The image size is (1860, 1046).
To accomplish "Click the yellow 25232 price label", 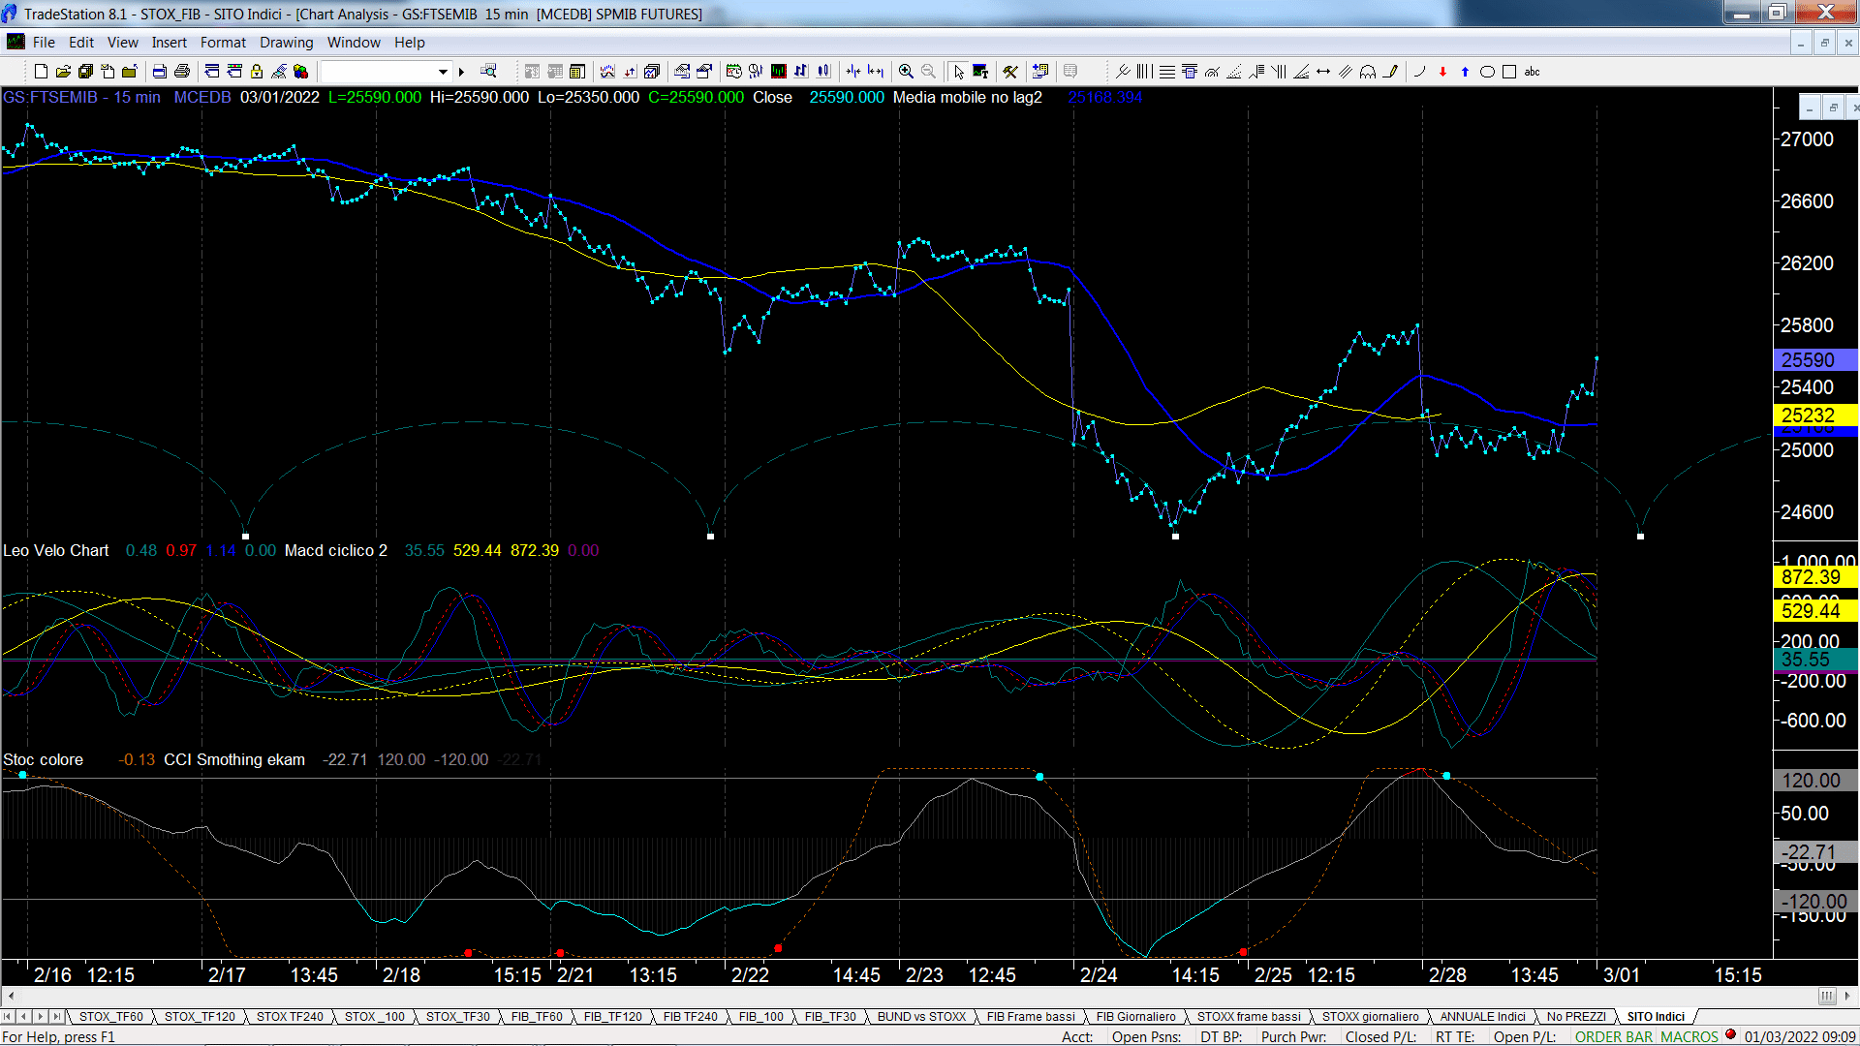I will pos(1814,415).
